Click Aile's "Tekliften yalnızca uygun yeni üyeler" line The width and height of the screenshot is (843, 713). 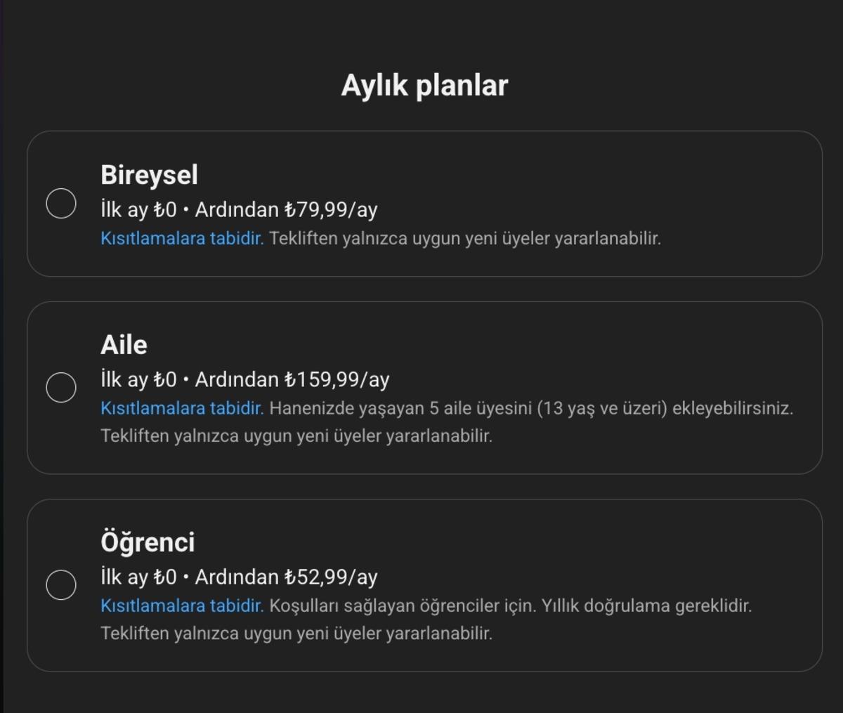pos(296,436)
